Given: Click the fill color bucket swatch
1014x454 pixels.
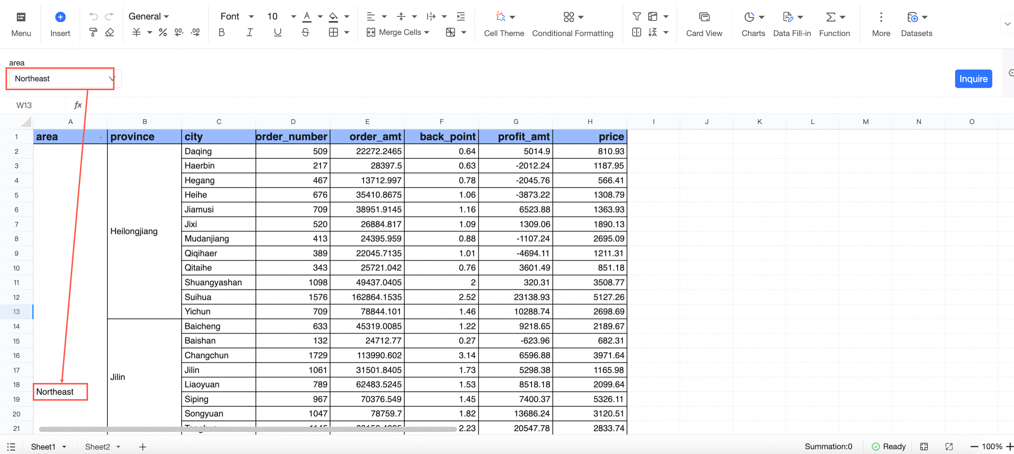Looking at the screenshot, I should 333,16.
